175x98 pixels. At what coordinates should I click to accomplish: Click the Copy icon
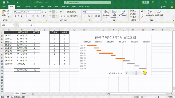tap(8, 14)
